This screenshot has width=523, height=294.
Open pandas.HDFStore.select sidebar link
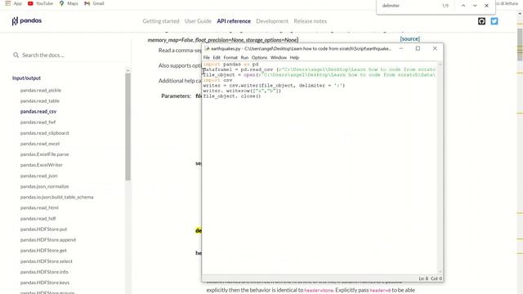pyautogui.click(x=46, y=261)
